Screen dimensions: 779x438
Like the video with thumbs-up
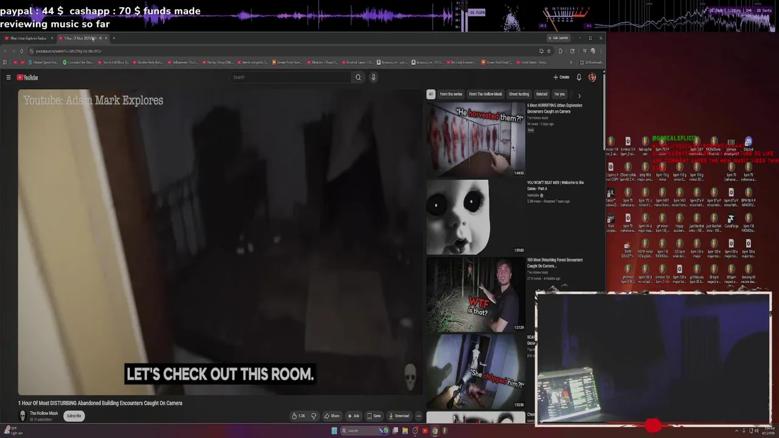(x=298, y=416)
